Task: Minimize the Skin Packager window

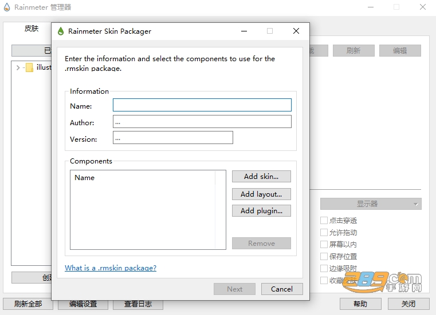Action: [x=244, y=31]
